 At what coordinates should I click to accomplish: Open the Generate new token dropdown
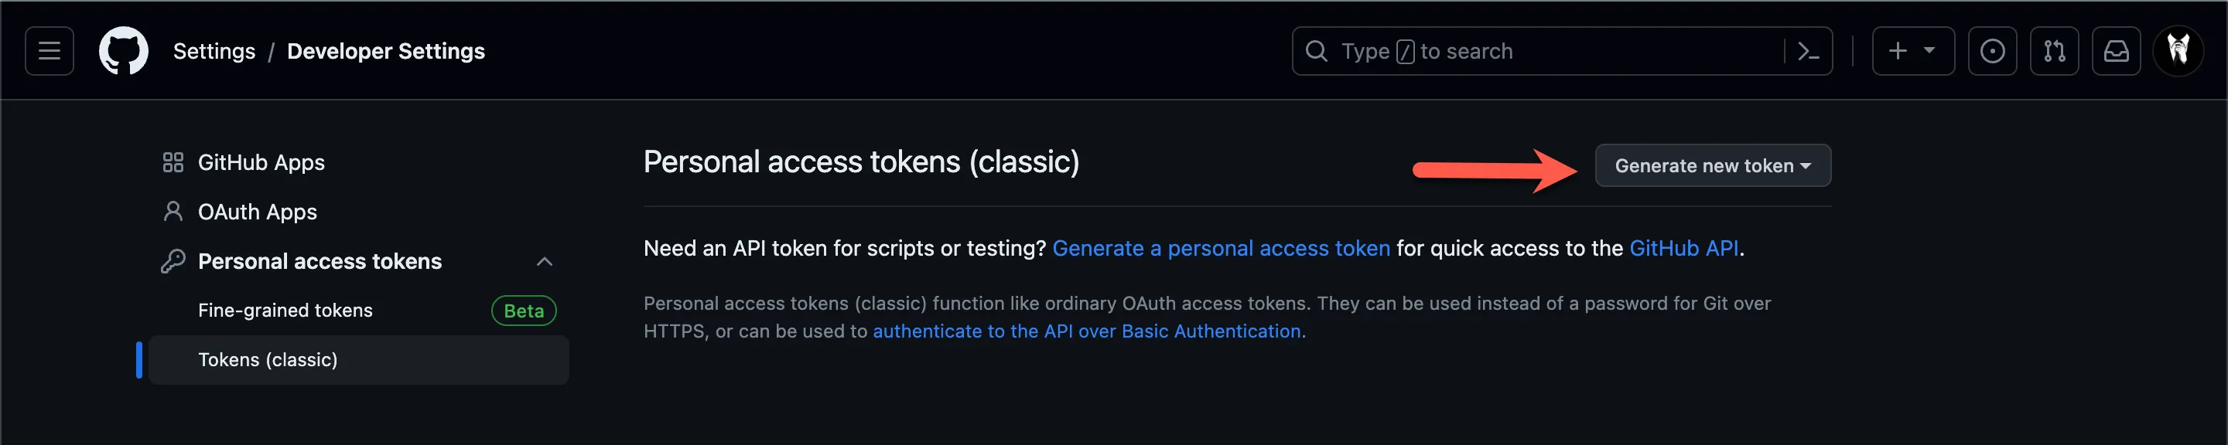tap(1712, 165)
